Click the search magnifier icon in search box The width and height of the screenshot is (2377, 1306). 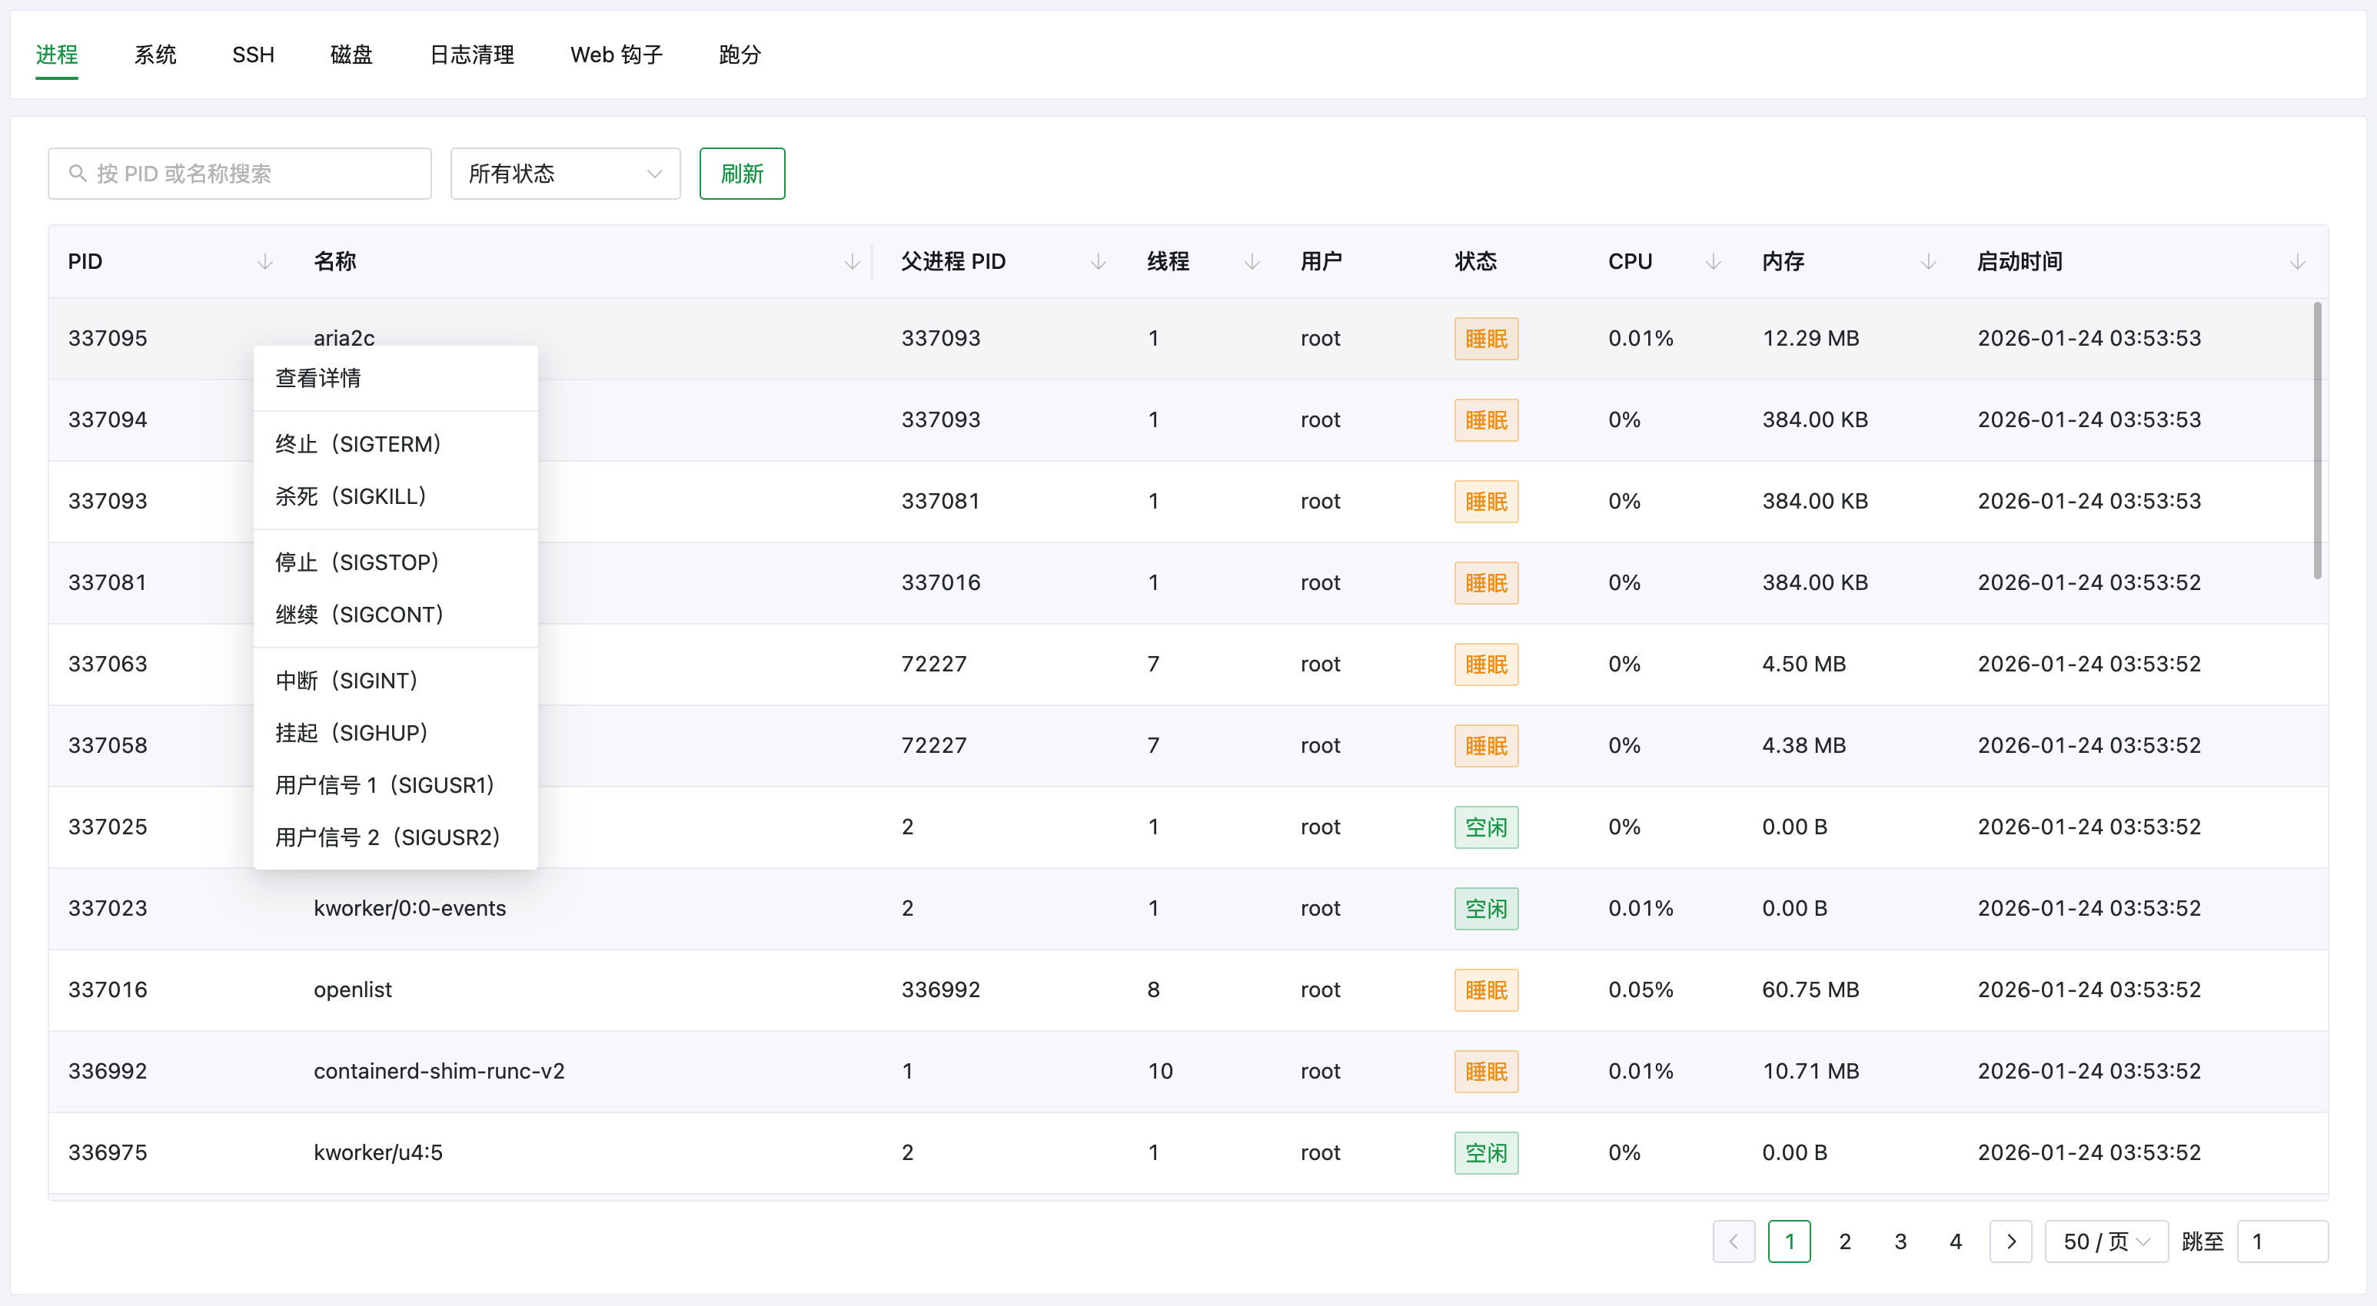(x=78, y=174)
